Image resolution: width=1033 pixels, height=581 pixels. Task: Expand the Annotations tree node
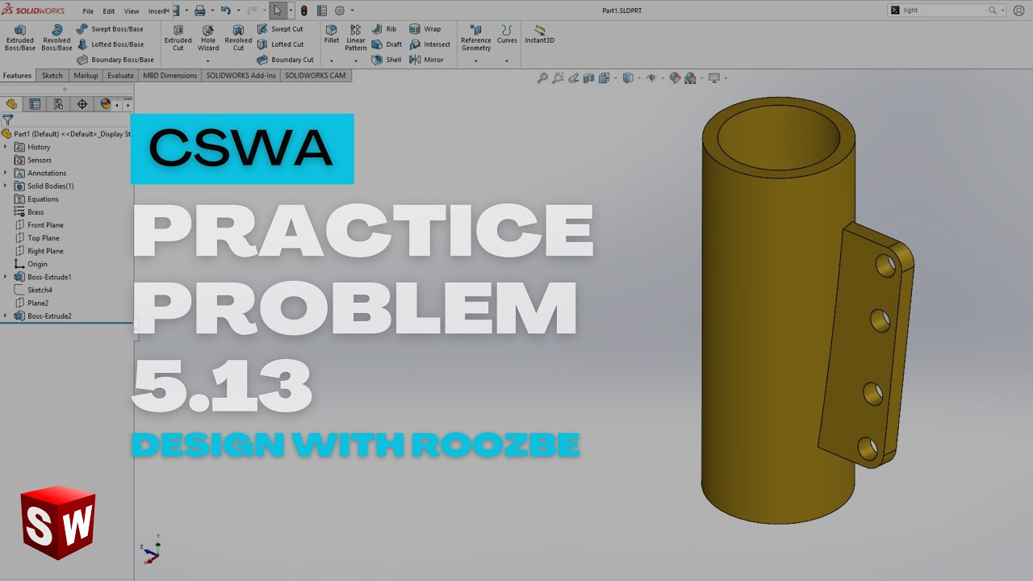pos(6,173)
